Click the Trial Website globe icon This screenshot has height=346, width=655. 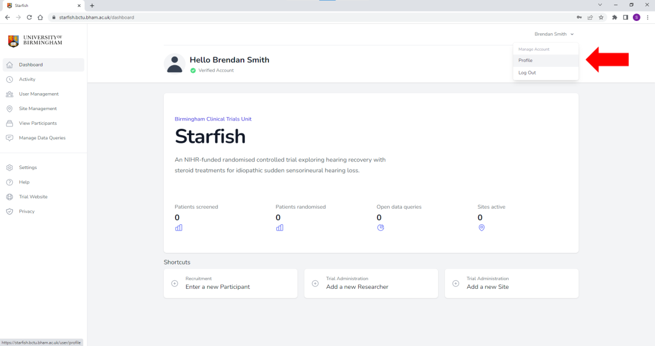coord(9,197)
